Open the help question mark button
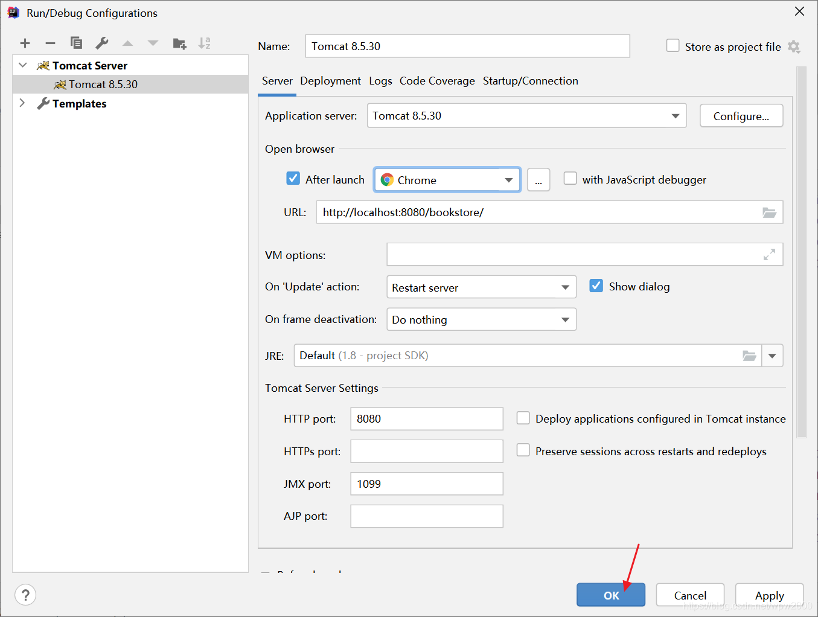Screen dimensions: 818x617 (x=25, y=595)
